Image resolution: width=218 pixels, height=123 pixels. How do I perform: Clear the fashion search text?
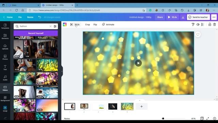(x=50, y=26)
